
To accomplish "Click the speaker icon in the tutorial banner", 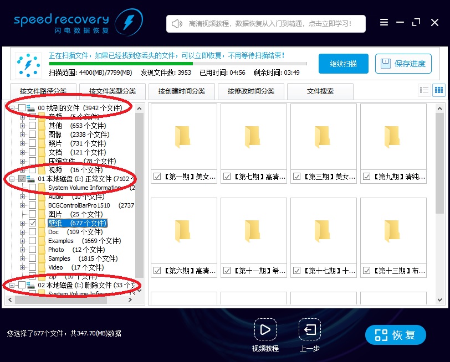I will (x=176, y=23).
